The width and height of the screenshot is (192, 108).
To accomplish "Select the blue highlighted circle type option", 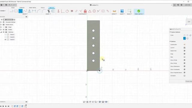I will pos(184,38).
